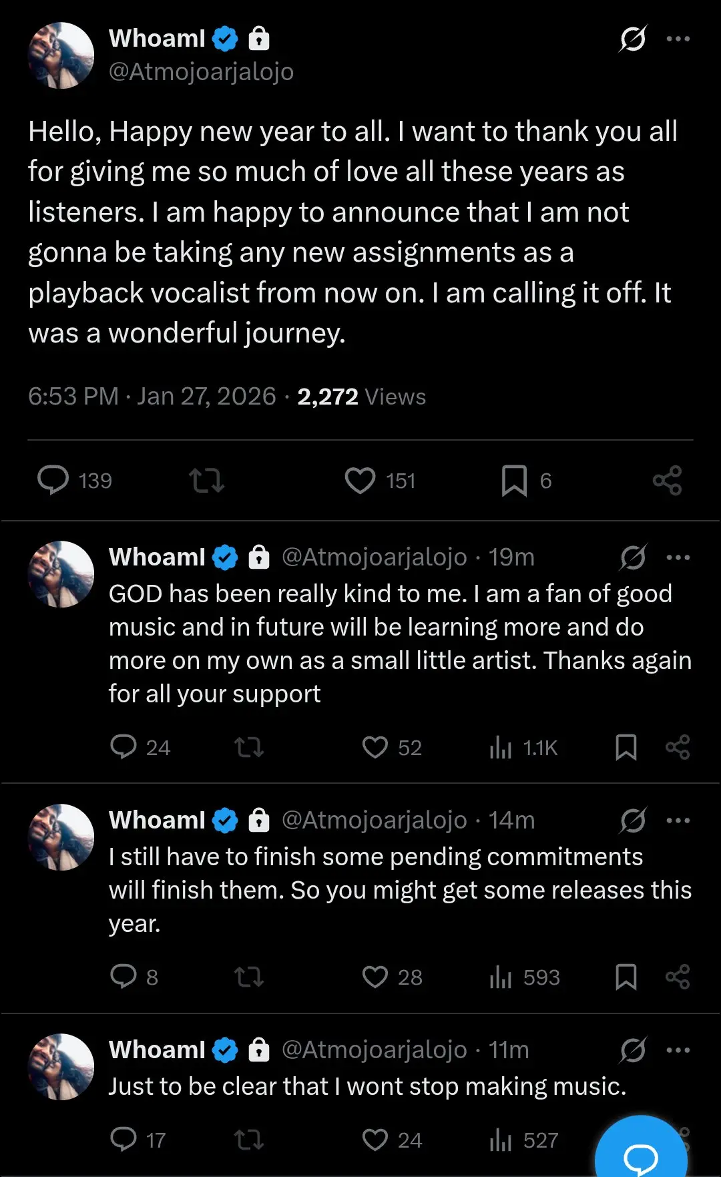Share the 'pending commitments' reply
This screenshot has width=721, height=1177.
coord(678,977)
